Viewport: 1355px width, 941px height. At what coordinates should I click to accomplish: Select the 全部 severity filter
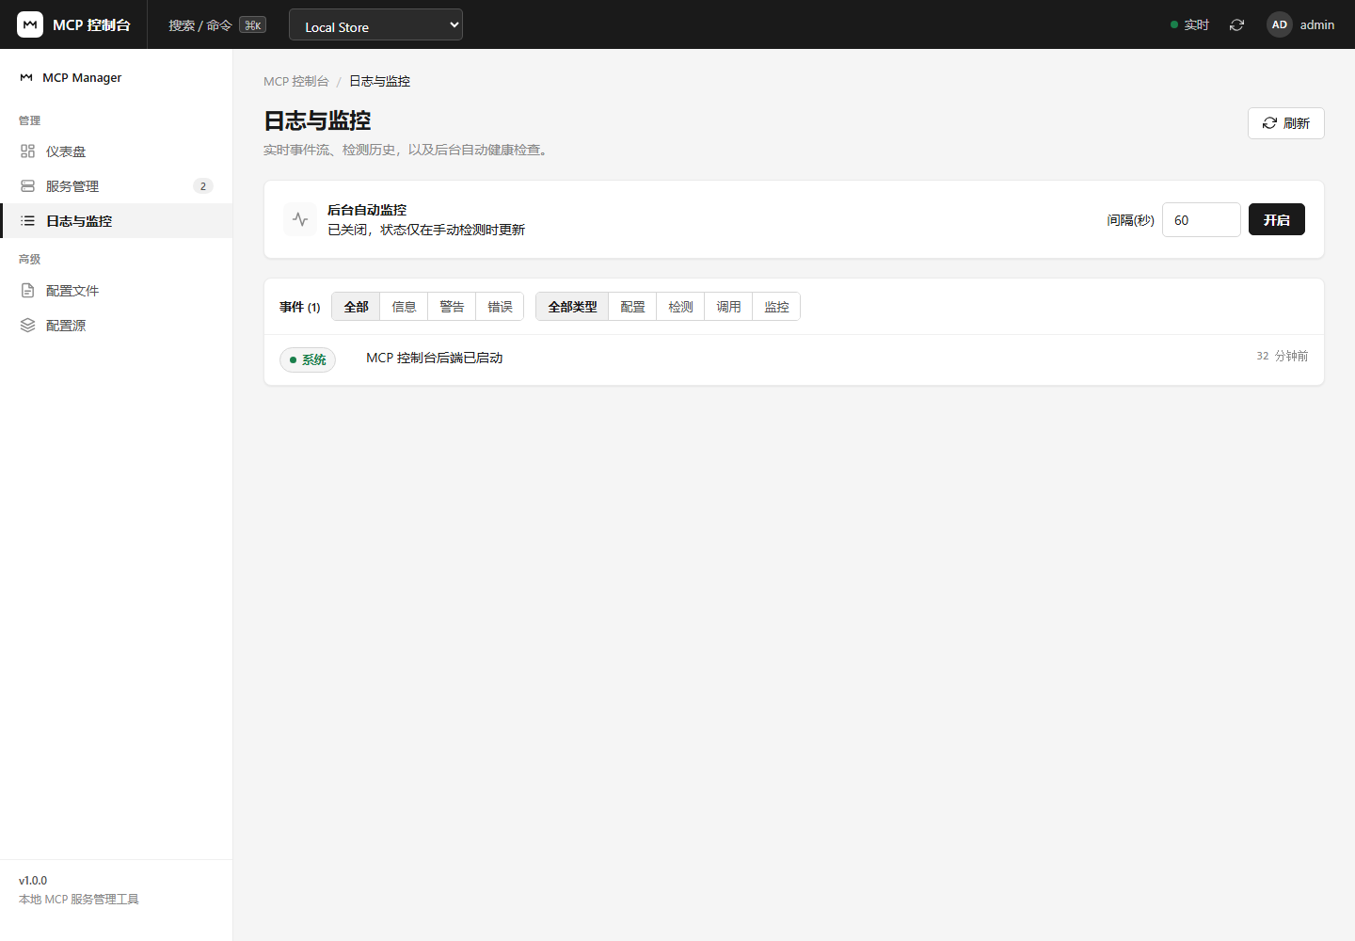356,307
